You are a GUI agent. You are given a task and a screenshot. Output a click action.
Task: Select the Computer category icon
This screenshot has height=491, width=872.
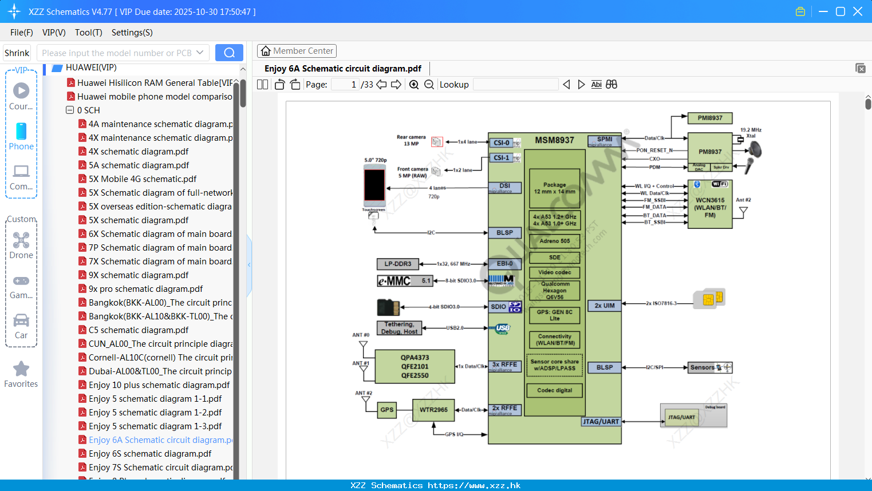(21, 177)
